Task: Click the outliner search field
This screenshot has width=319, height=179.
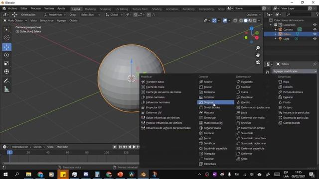Action: [x=298, y=14]
